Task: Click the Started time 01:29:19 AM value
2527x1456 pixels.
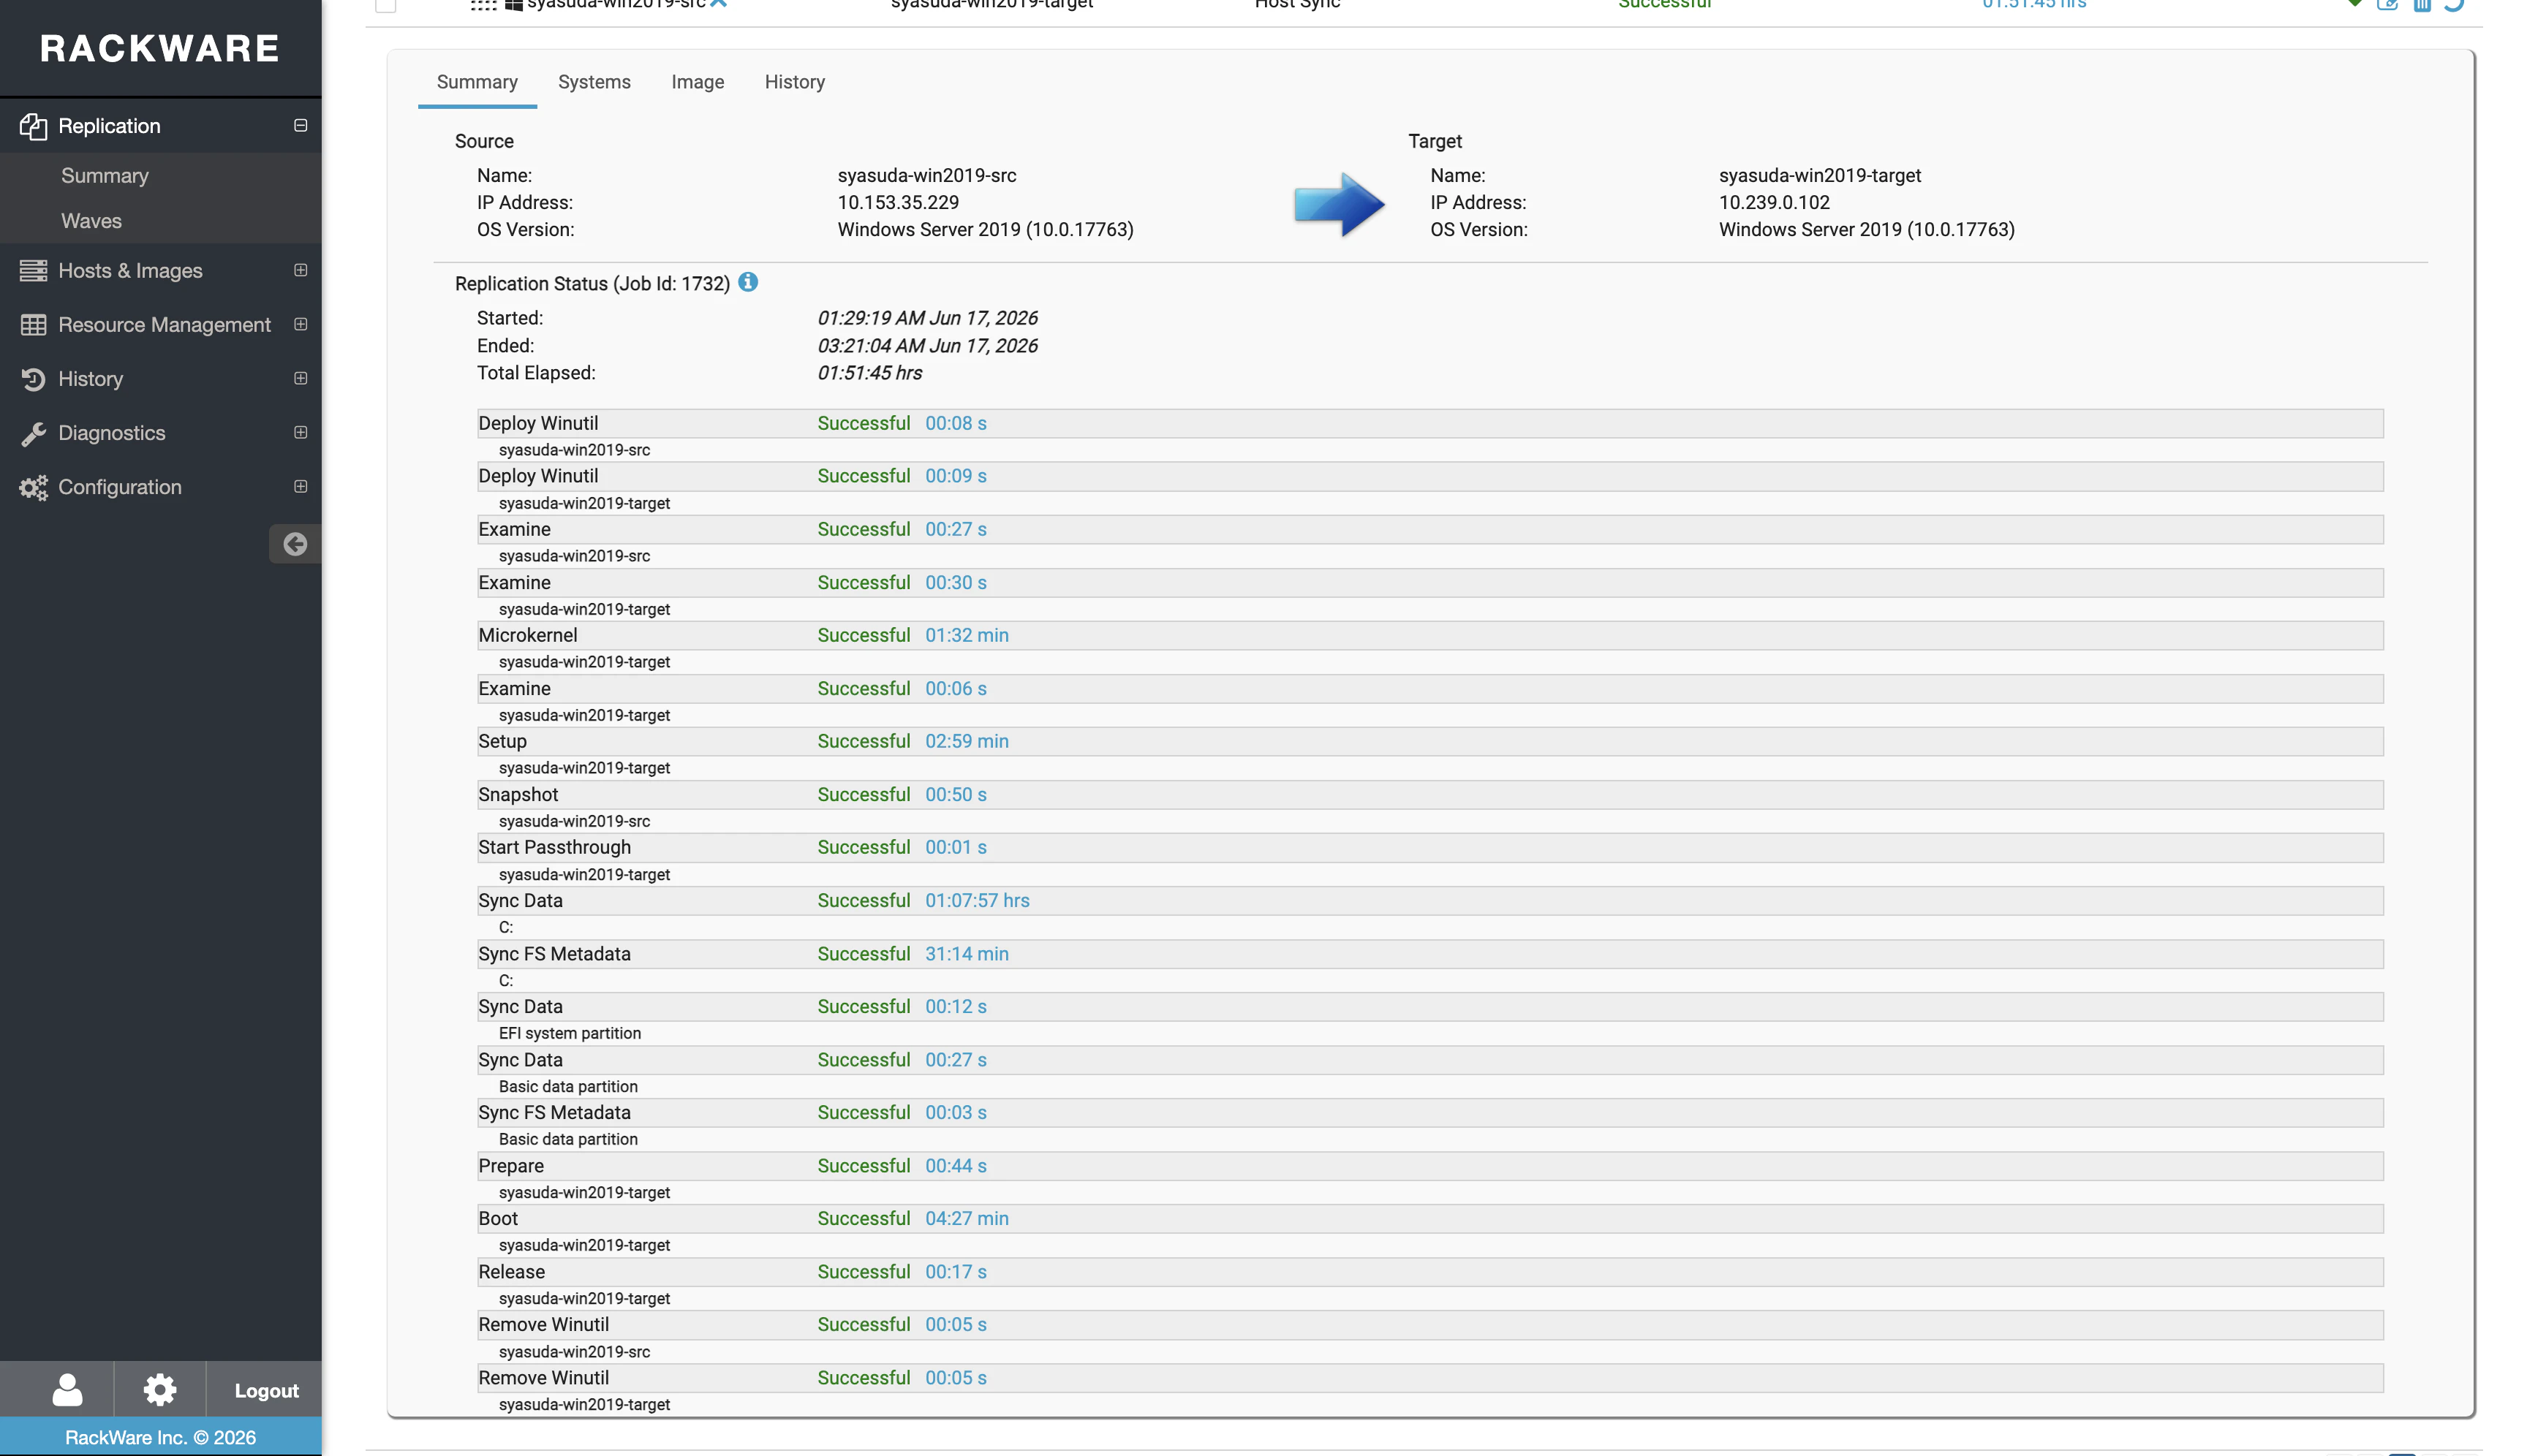Action: point(927,318)
